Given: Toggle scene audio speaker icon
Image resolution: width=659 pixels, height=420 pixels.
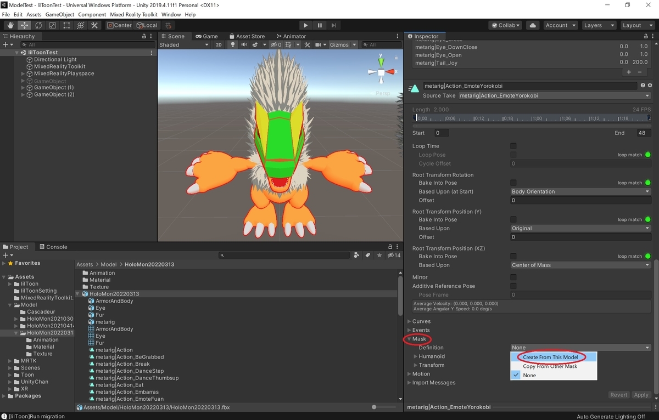Looking at the screenshot, I should coord(244,45).
